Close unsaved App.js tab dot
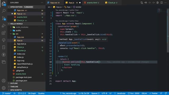 click(x=80, y=3)
